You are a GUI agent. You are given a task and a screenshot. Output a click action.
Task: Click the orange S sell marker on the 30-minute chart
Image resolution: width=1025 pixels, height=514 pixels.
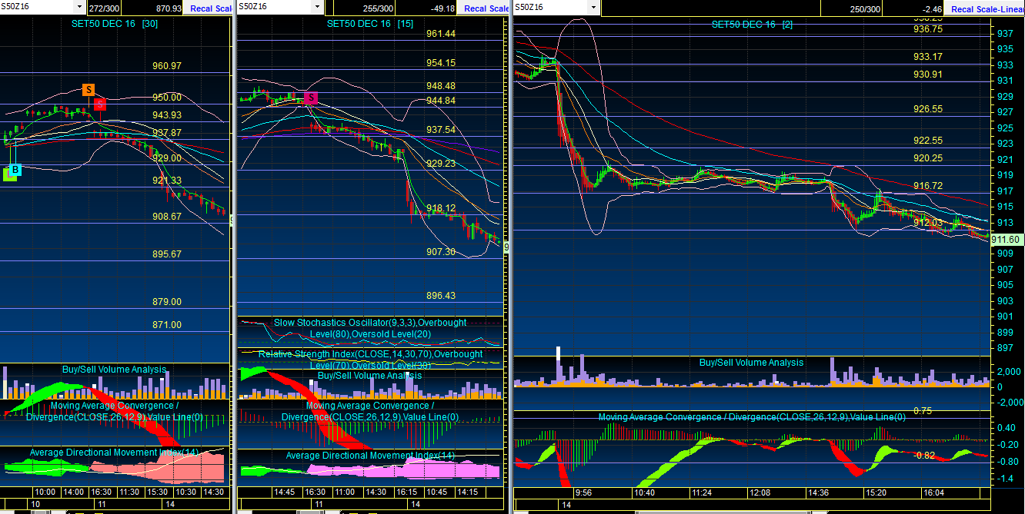pyautogui.click(x=88, y=90)
